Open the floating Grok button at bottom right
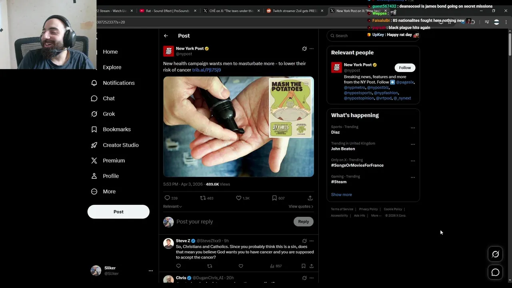Screen dimensions: 512x288 click(x=495, y=254)
